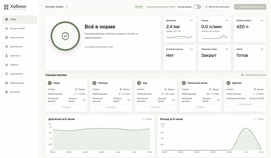Open Автотесты in sidebar

(x=20, y=56)
